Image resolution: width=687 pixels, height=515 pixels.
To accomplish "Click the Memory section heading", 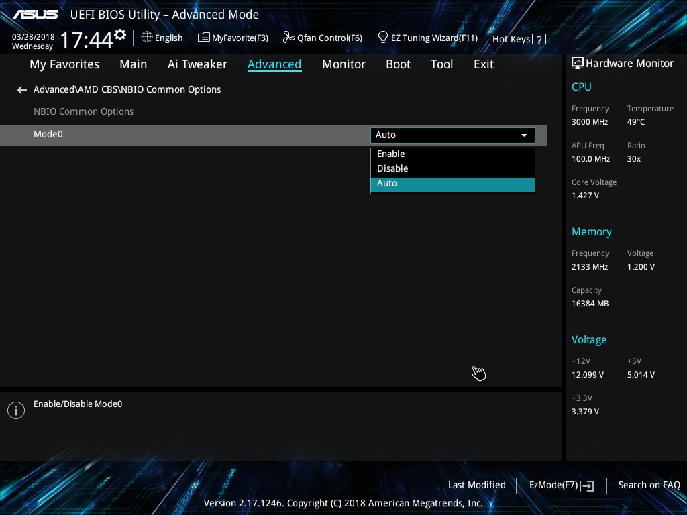I will click(592, 231).
